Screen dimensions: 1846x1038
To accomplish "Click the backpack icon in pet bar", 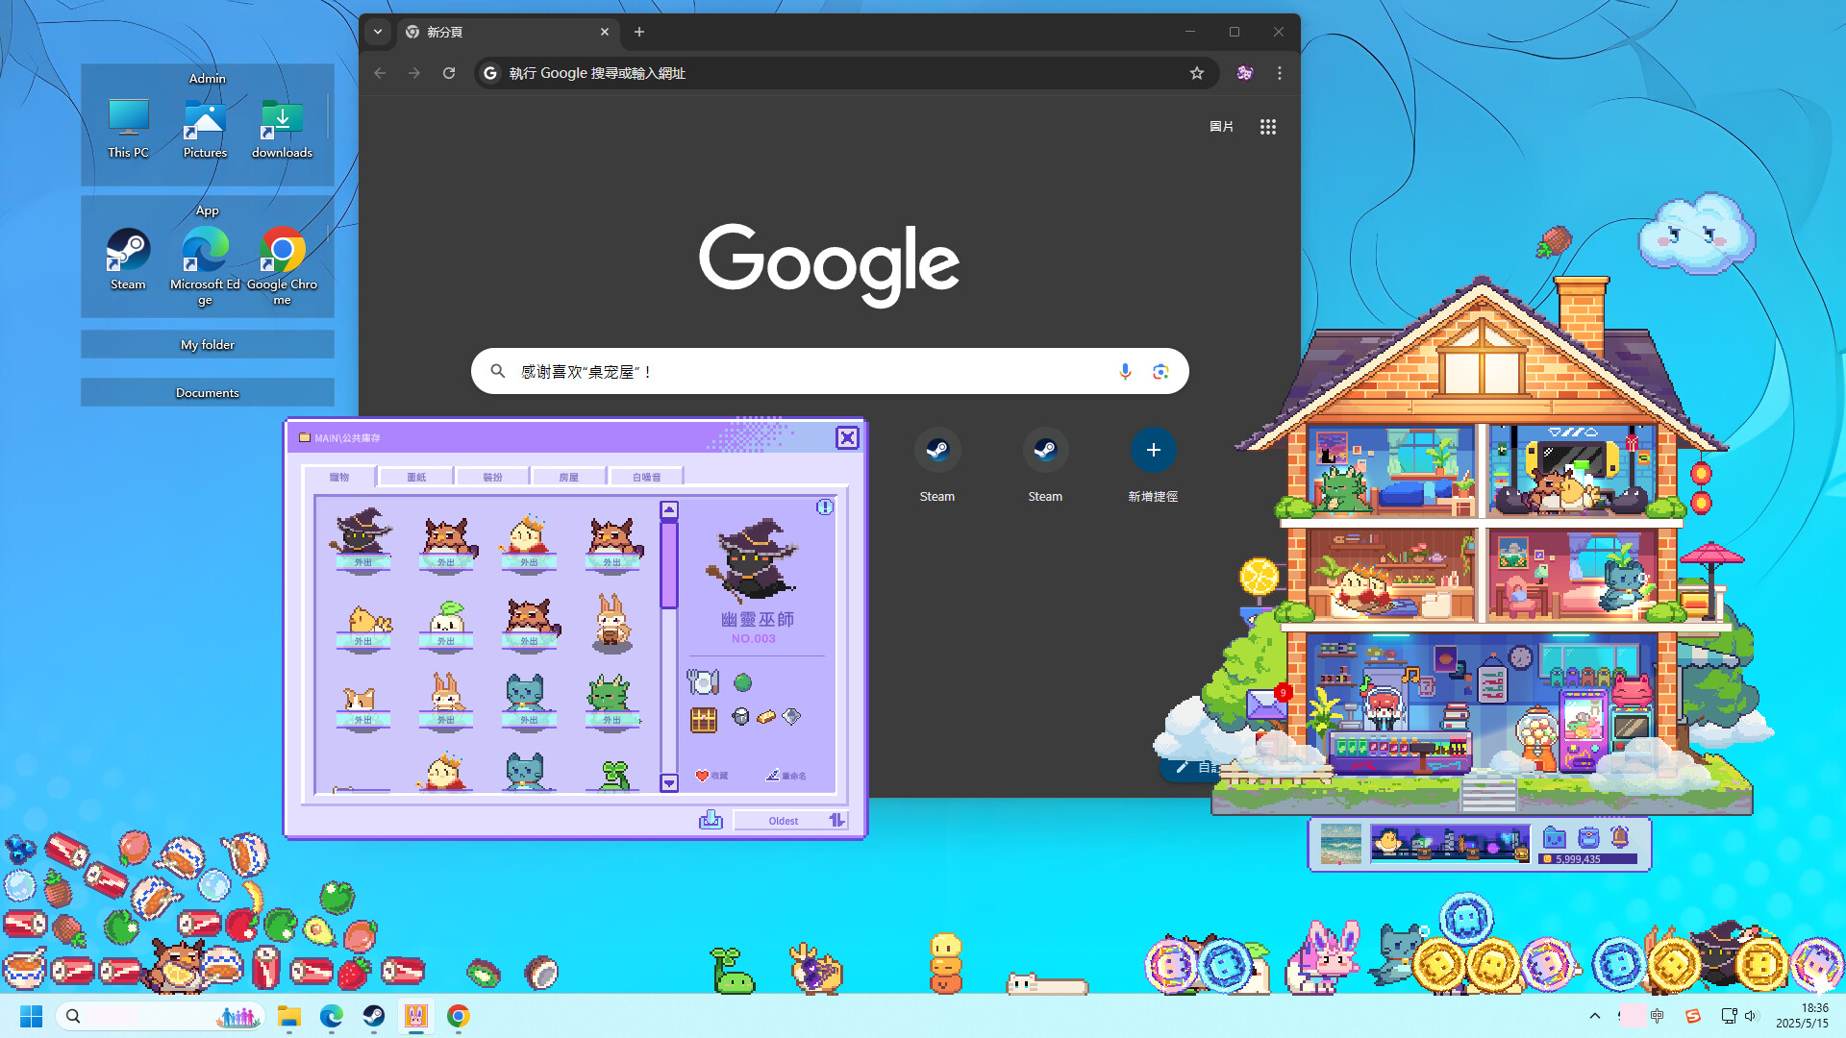I will tap(1588, 837).
